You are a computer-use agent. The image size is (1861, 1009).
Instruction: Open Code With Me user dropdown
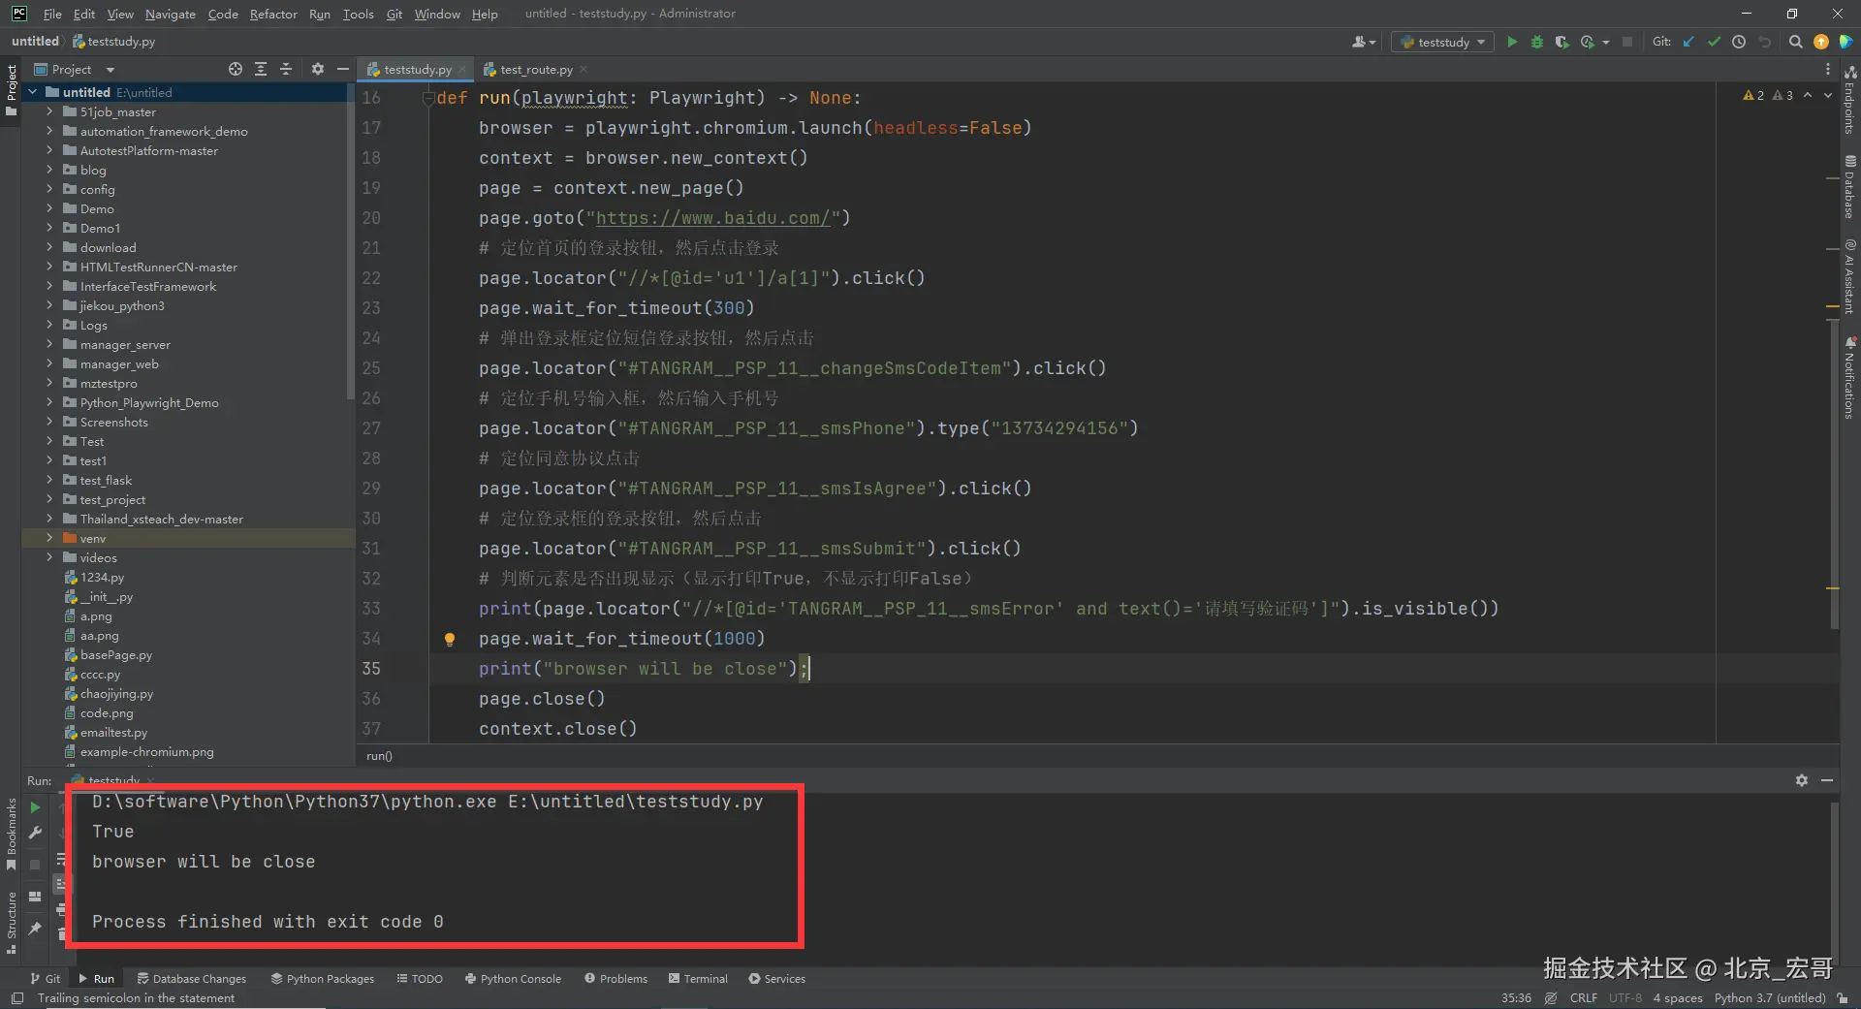pos(1363,42)
